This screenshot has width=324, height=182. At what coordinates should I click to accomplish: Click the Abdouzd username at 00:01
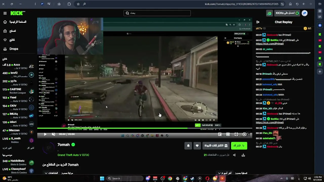[272, 35]
